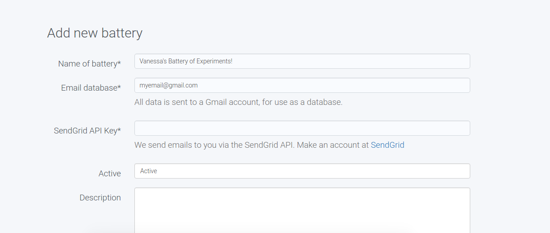Click the empty SendGrid API Key field
Image resolution: width=550 pixels, height=233 pixels.
pos(302,128)
